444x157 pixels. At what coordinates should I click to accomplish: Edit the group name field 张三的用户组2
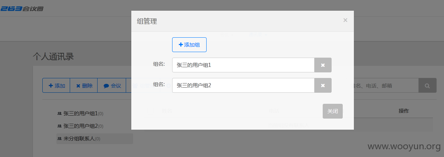click(x=243, y=85)
